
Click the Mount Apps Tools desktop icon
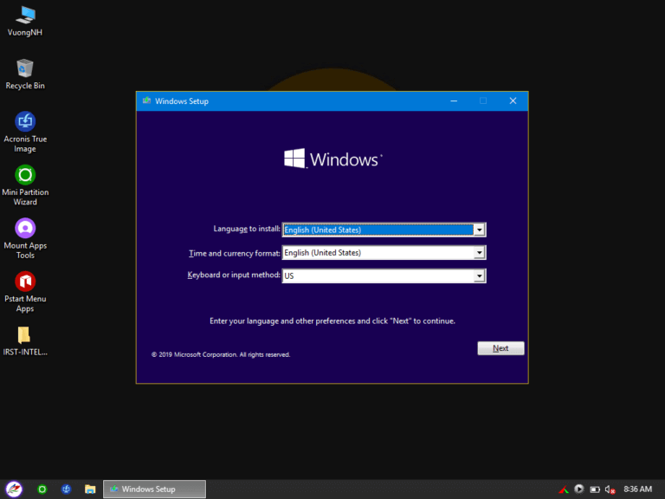tap(25, 228)
